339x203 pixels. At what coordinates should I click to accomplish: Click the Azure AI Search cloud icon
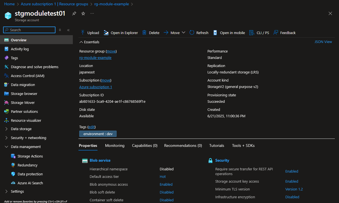pyautogui.click(x=13, y=183)
